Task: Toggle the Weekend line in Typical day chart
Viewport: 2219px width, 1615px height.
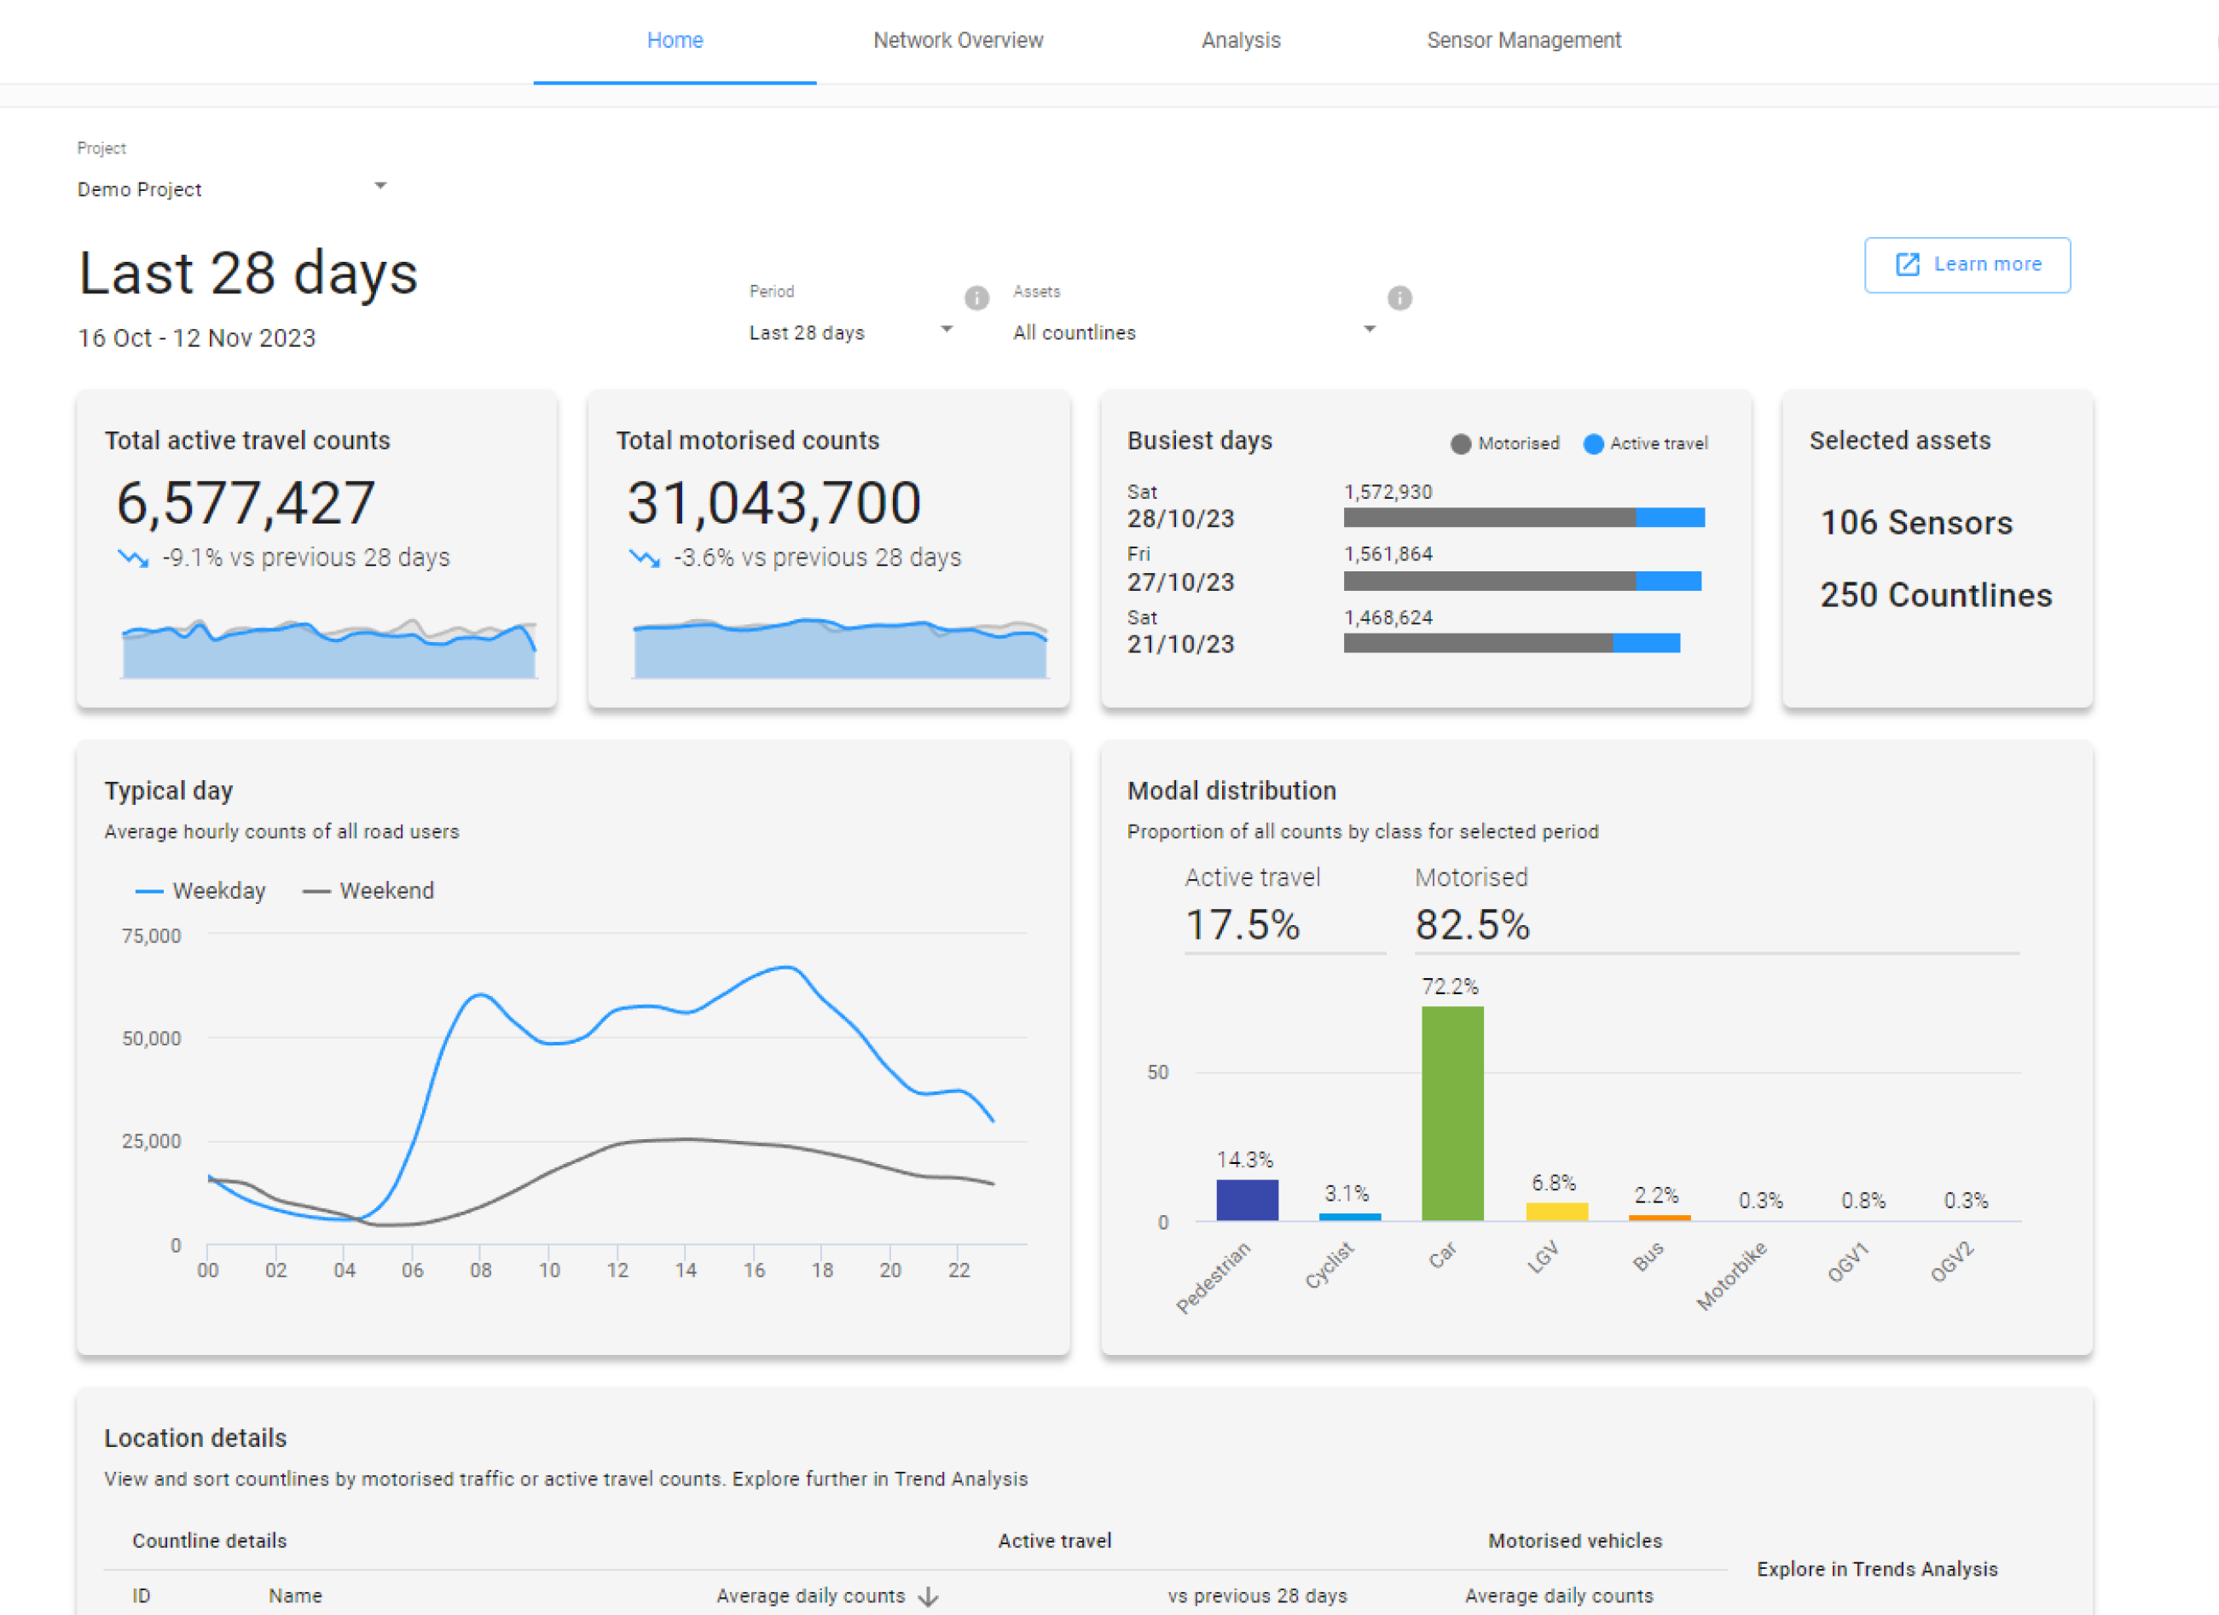Action: (x=368, y=890)
